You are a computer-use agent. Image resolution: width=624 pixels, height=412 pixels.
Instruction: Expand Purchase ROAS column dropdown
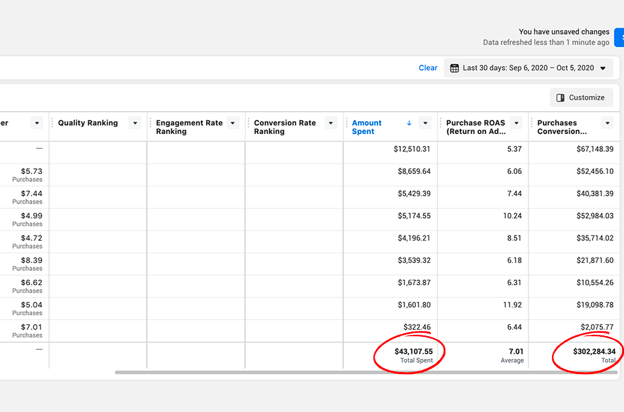click(x=516, y=123)
